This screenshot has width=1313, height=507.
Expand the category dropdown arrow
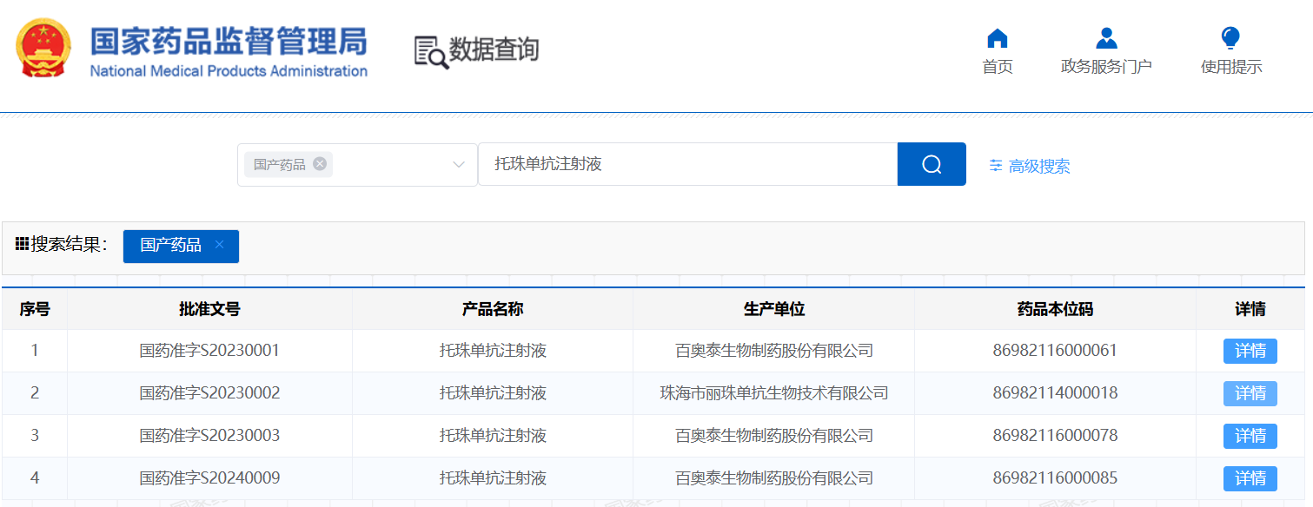(459, 165)
